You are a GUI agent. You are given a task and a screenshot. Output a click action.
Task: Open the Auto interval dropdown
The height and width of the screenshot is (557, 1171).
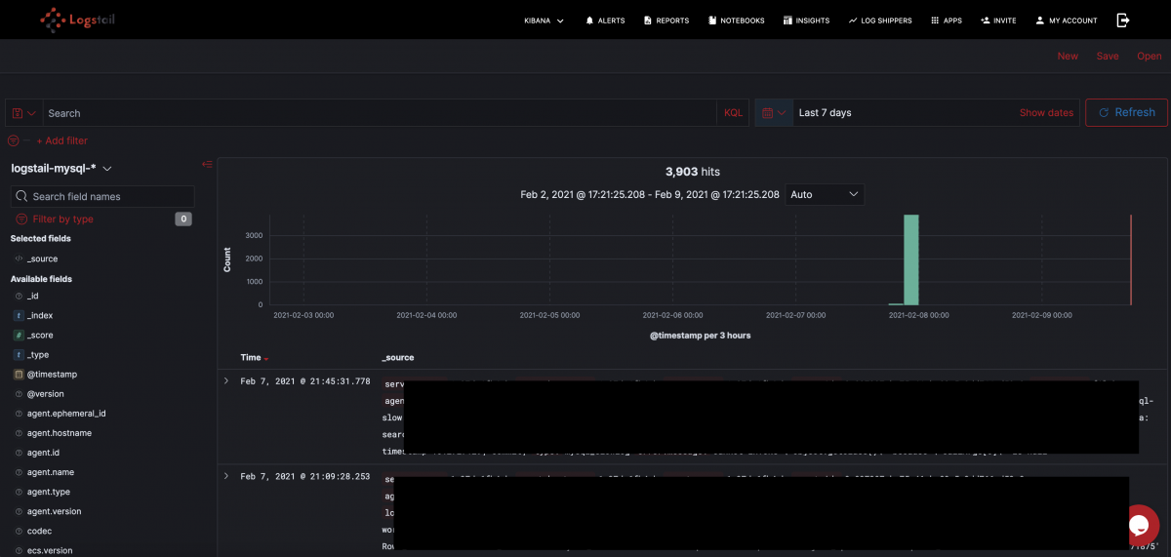click(825, 194)
